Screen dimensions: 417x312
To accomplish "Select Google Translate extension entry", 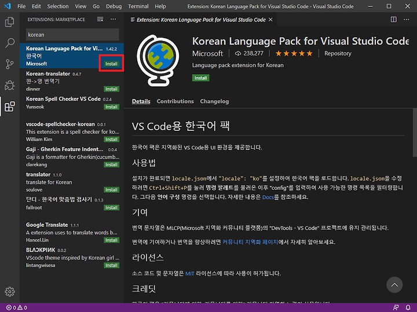I will (72, 232).
